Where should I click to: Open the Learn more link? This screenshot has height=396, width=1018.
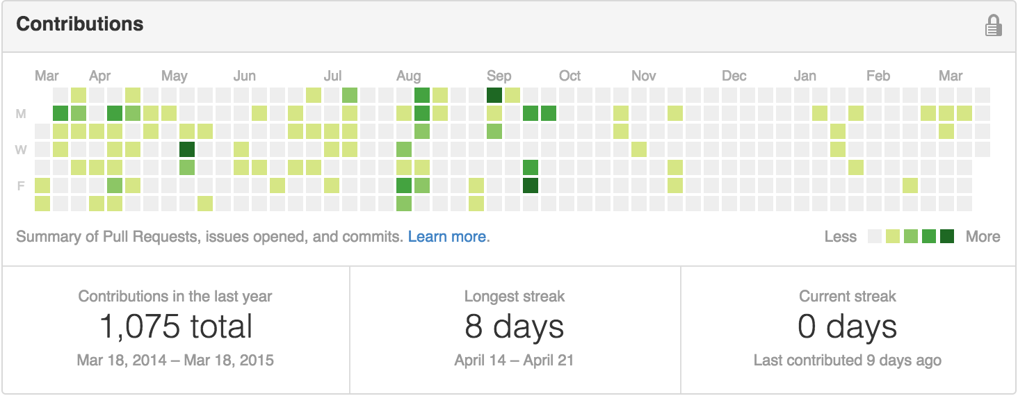click(x=446, y=237)
